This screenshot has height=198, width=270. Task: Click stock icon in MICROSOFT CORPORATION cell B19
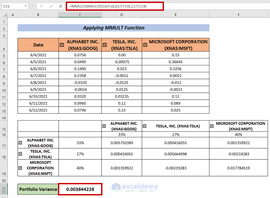point(20,168)
